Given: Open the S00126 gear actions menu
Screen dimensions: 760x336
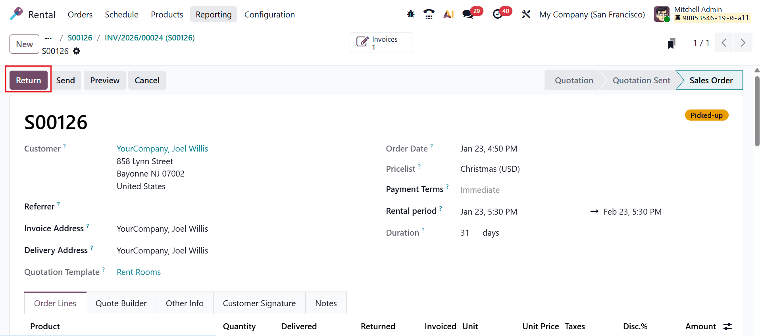Looking at the screenshot, I should click(x=77, y=51).
